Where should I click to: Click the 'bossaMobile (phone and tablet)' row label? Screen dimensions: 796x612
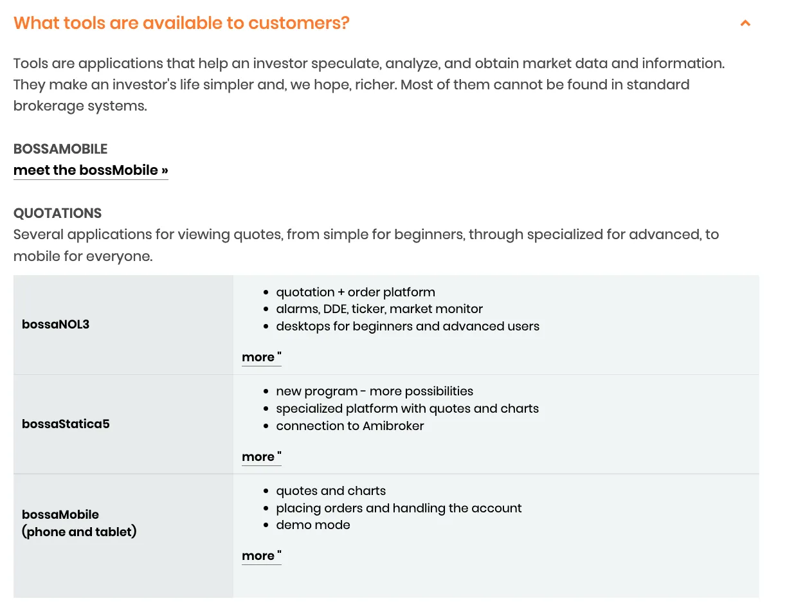79,523
